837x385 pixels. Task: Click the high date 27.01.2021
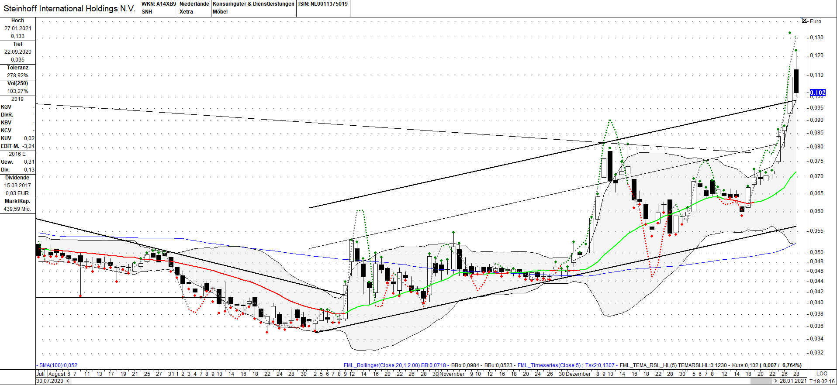pyautogui.click(x=18, y=28)
